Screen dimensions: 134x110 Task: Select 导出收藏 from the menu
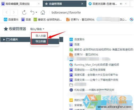click(41, 41)
